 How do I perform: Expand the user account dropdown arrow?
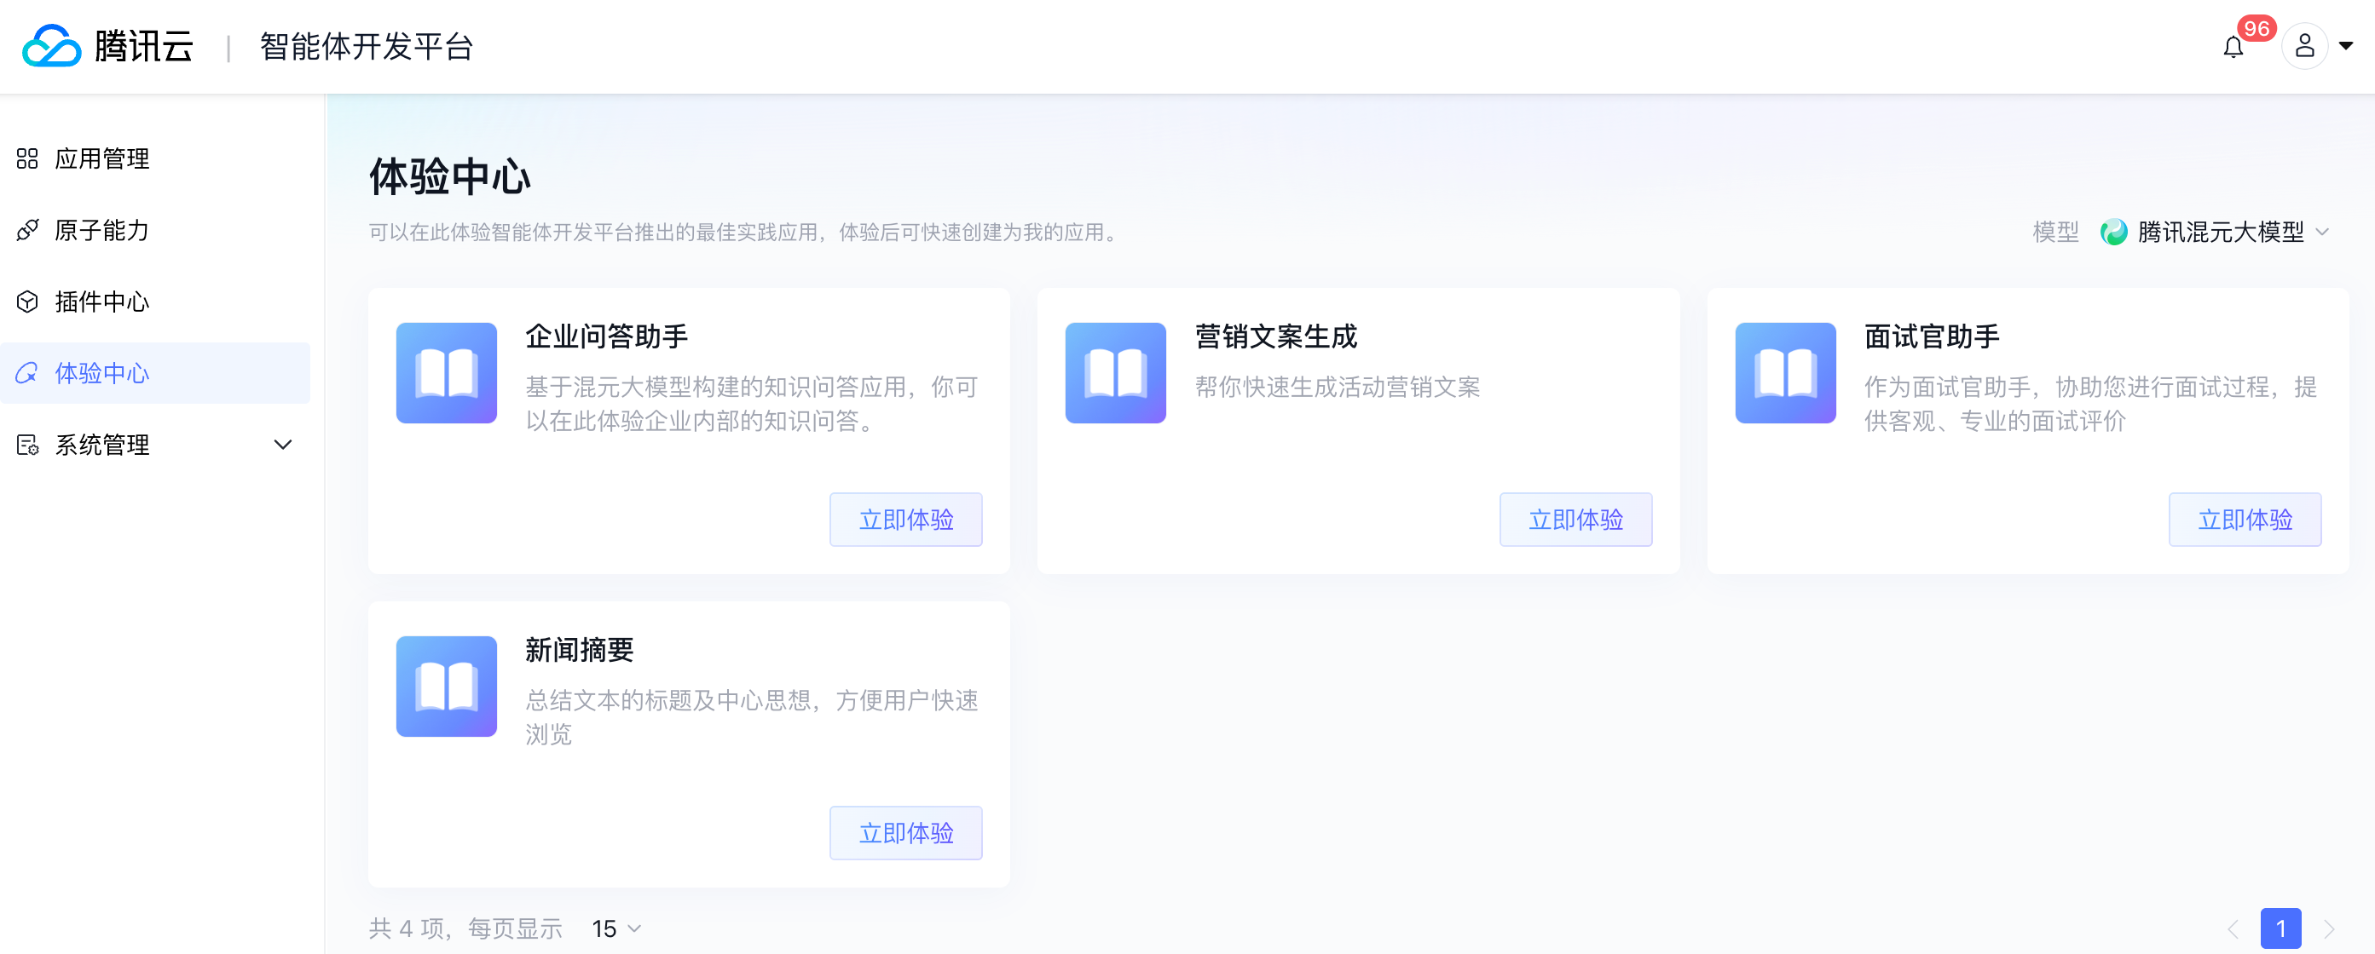tap(2346, 45)
